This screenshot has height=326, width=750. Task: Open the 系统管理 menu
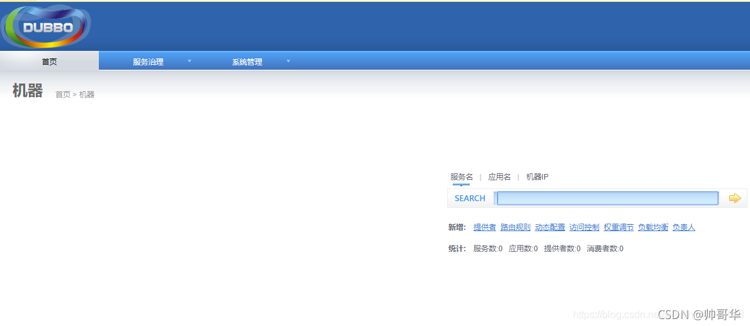click(247, 62)
